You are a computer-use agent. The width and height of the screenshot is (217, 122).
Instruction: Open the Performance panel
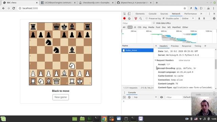click(x=190, y=14)
